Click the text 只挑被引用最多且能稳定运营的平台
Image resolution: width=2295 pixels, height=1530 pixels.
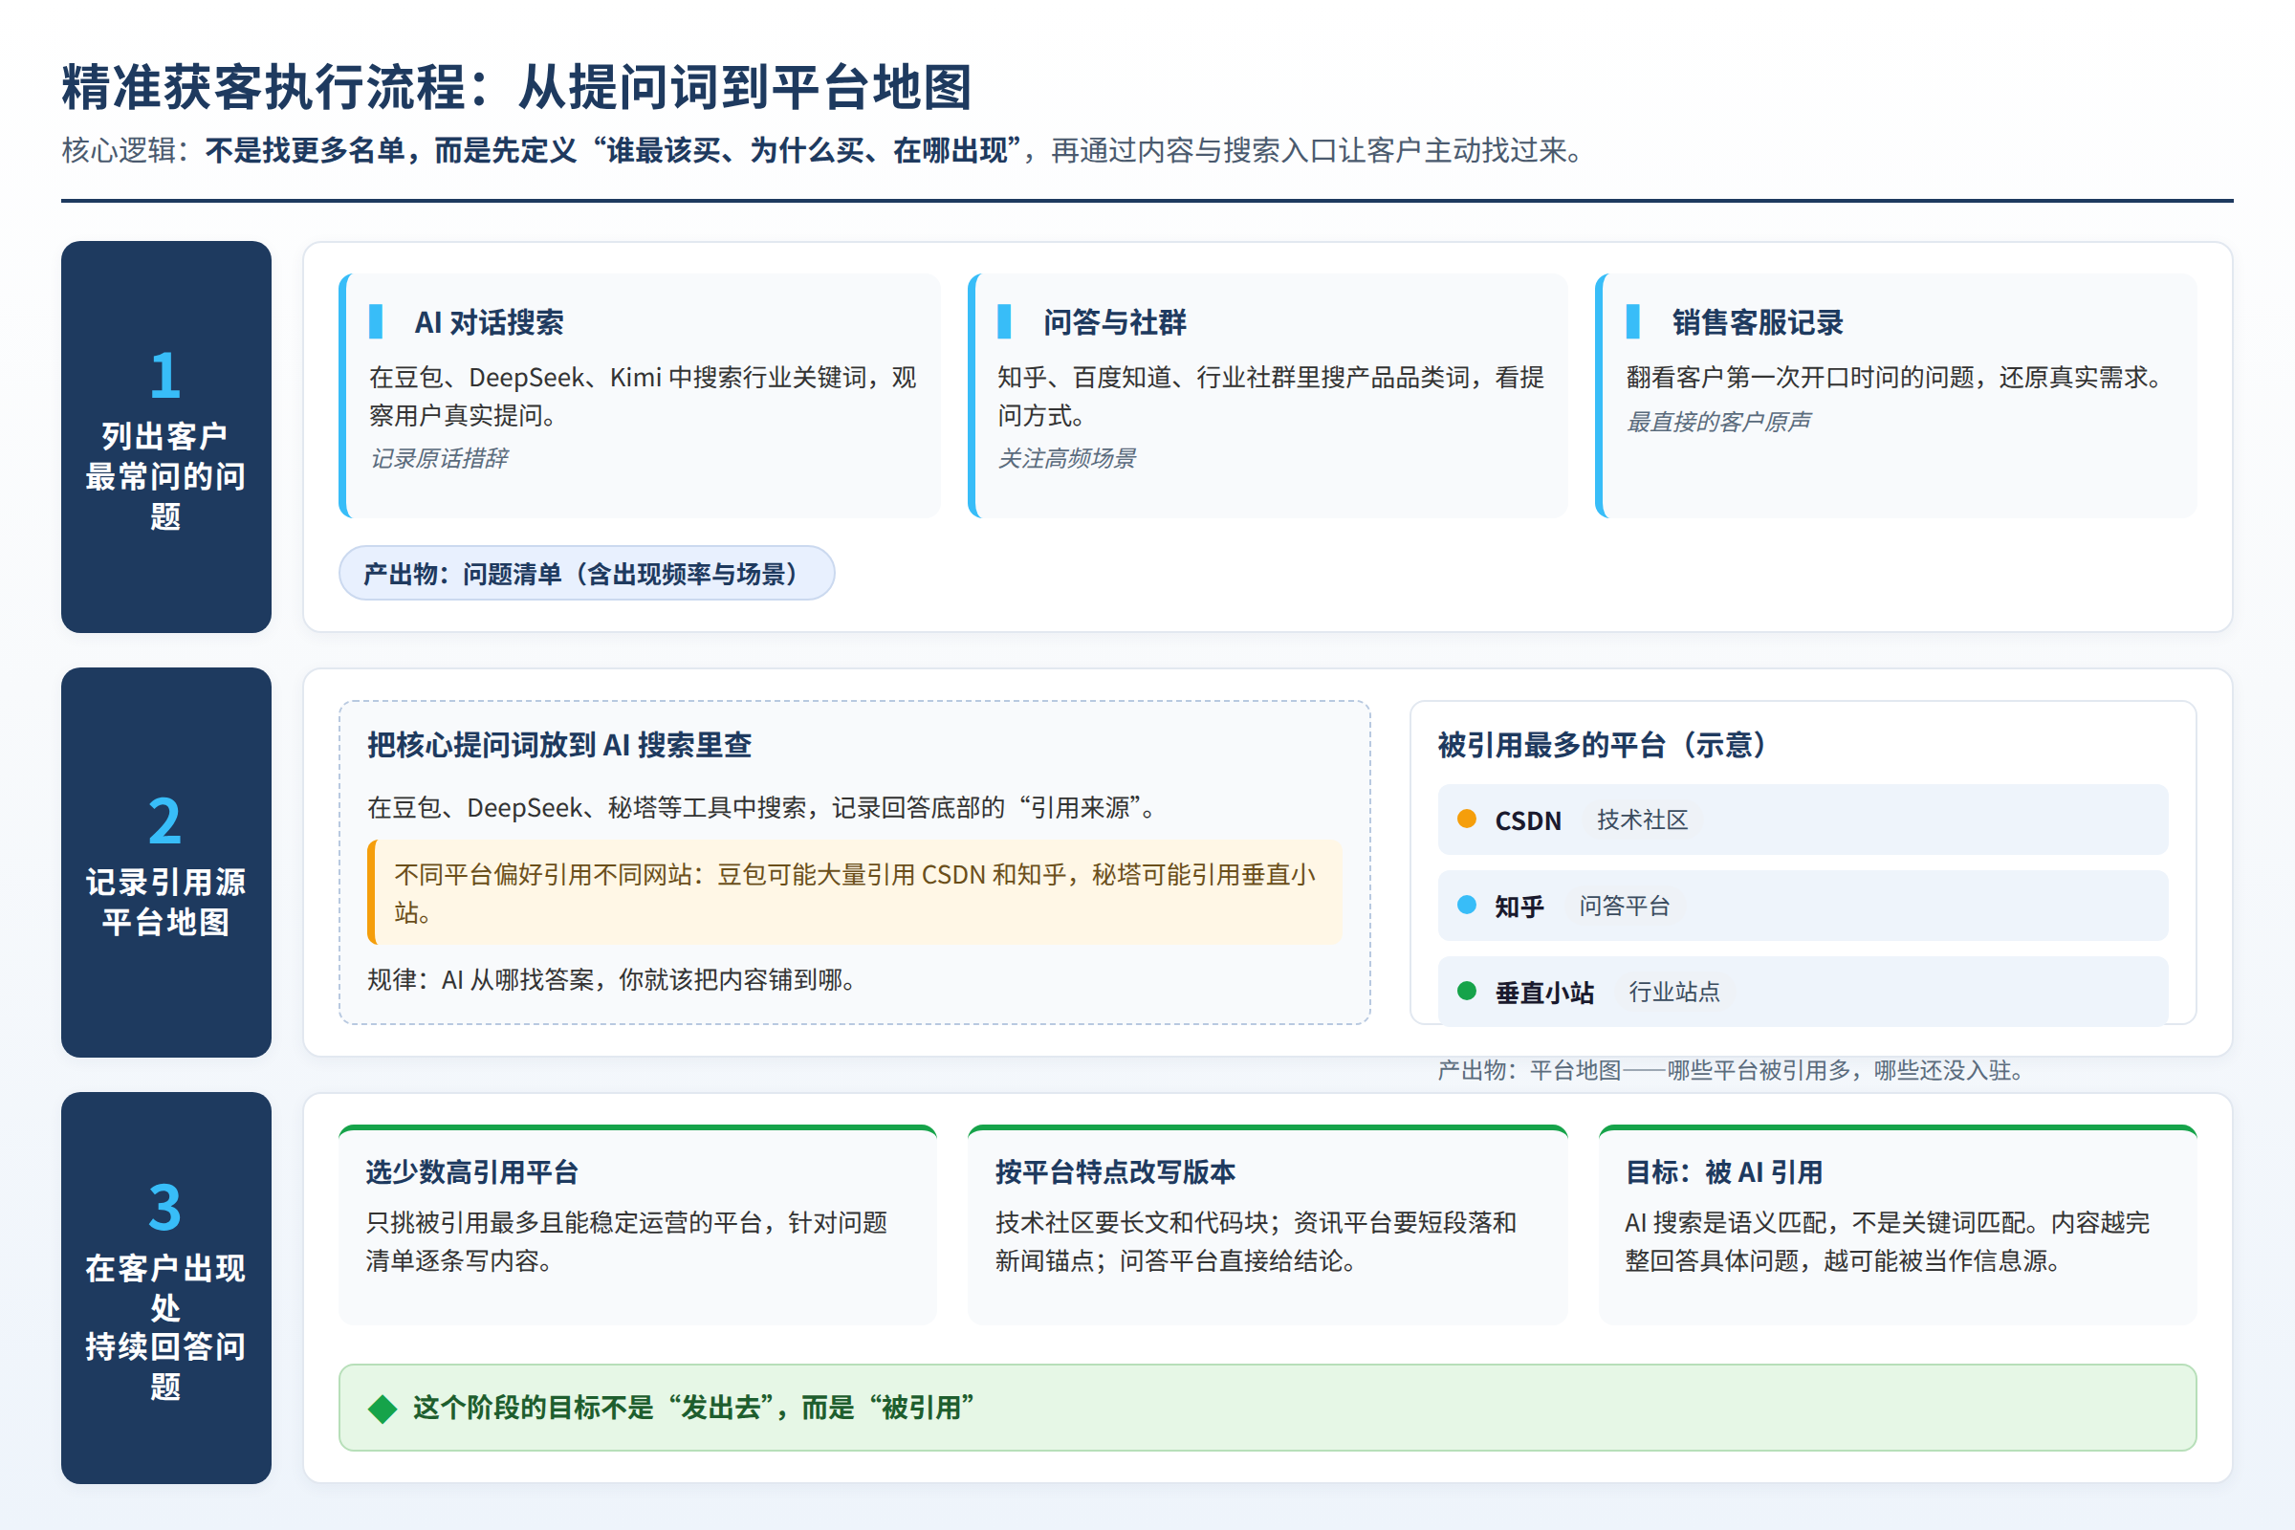pos(626,1241)
